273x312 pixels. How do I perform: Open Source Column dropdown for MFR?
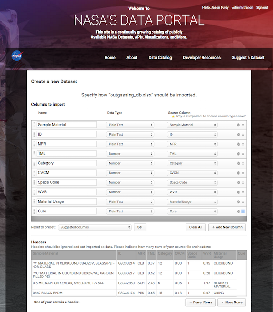point(192,144)
